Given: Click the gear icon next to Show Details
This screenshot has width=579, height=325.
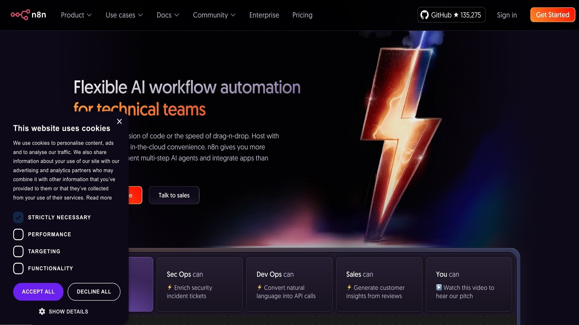Looking at the screenshot, I should 42,311.
